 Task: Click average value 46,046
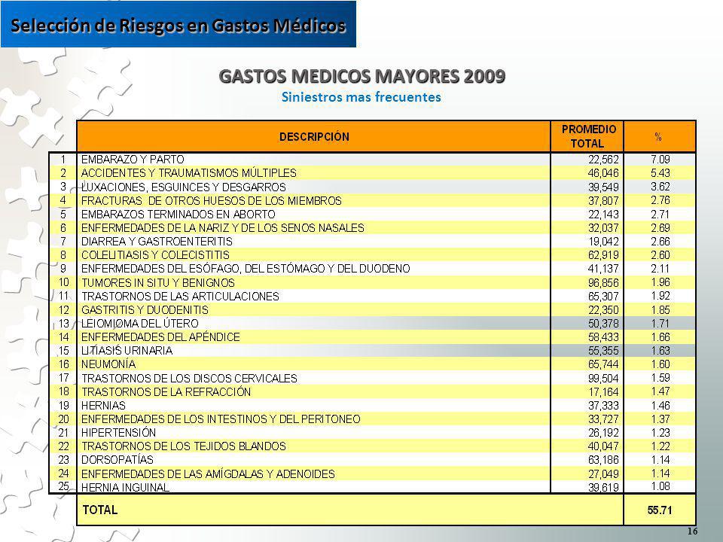point(603,173)
